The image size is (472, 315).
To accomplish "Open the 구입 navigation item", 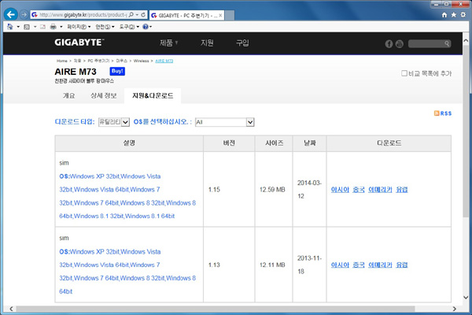I will tap(242, 43).
